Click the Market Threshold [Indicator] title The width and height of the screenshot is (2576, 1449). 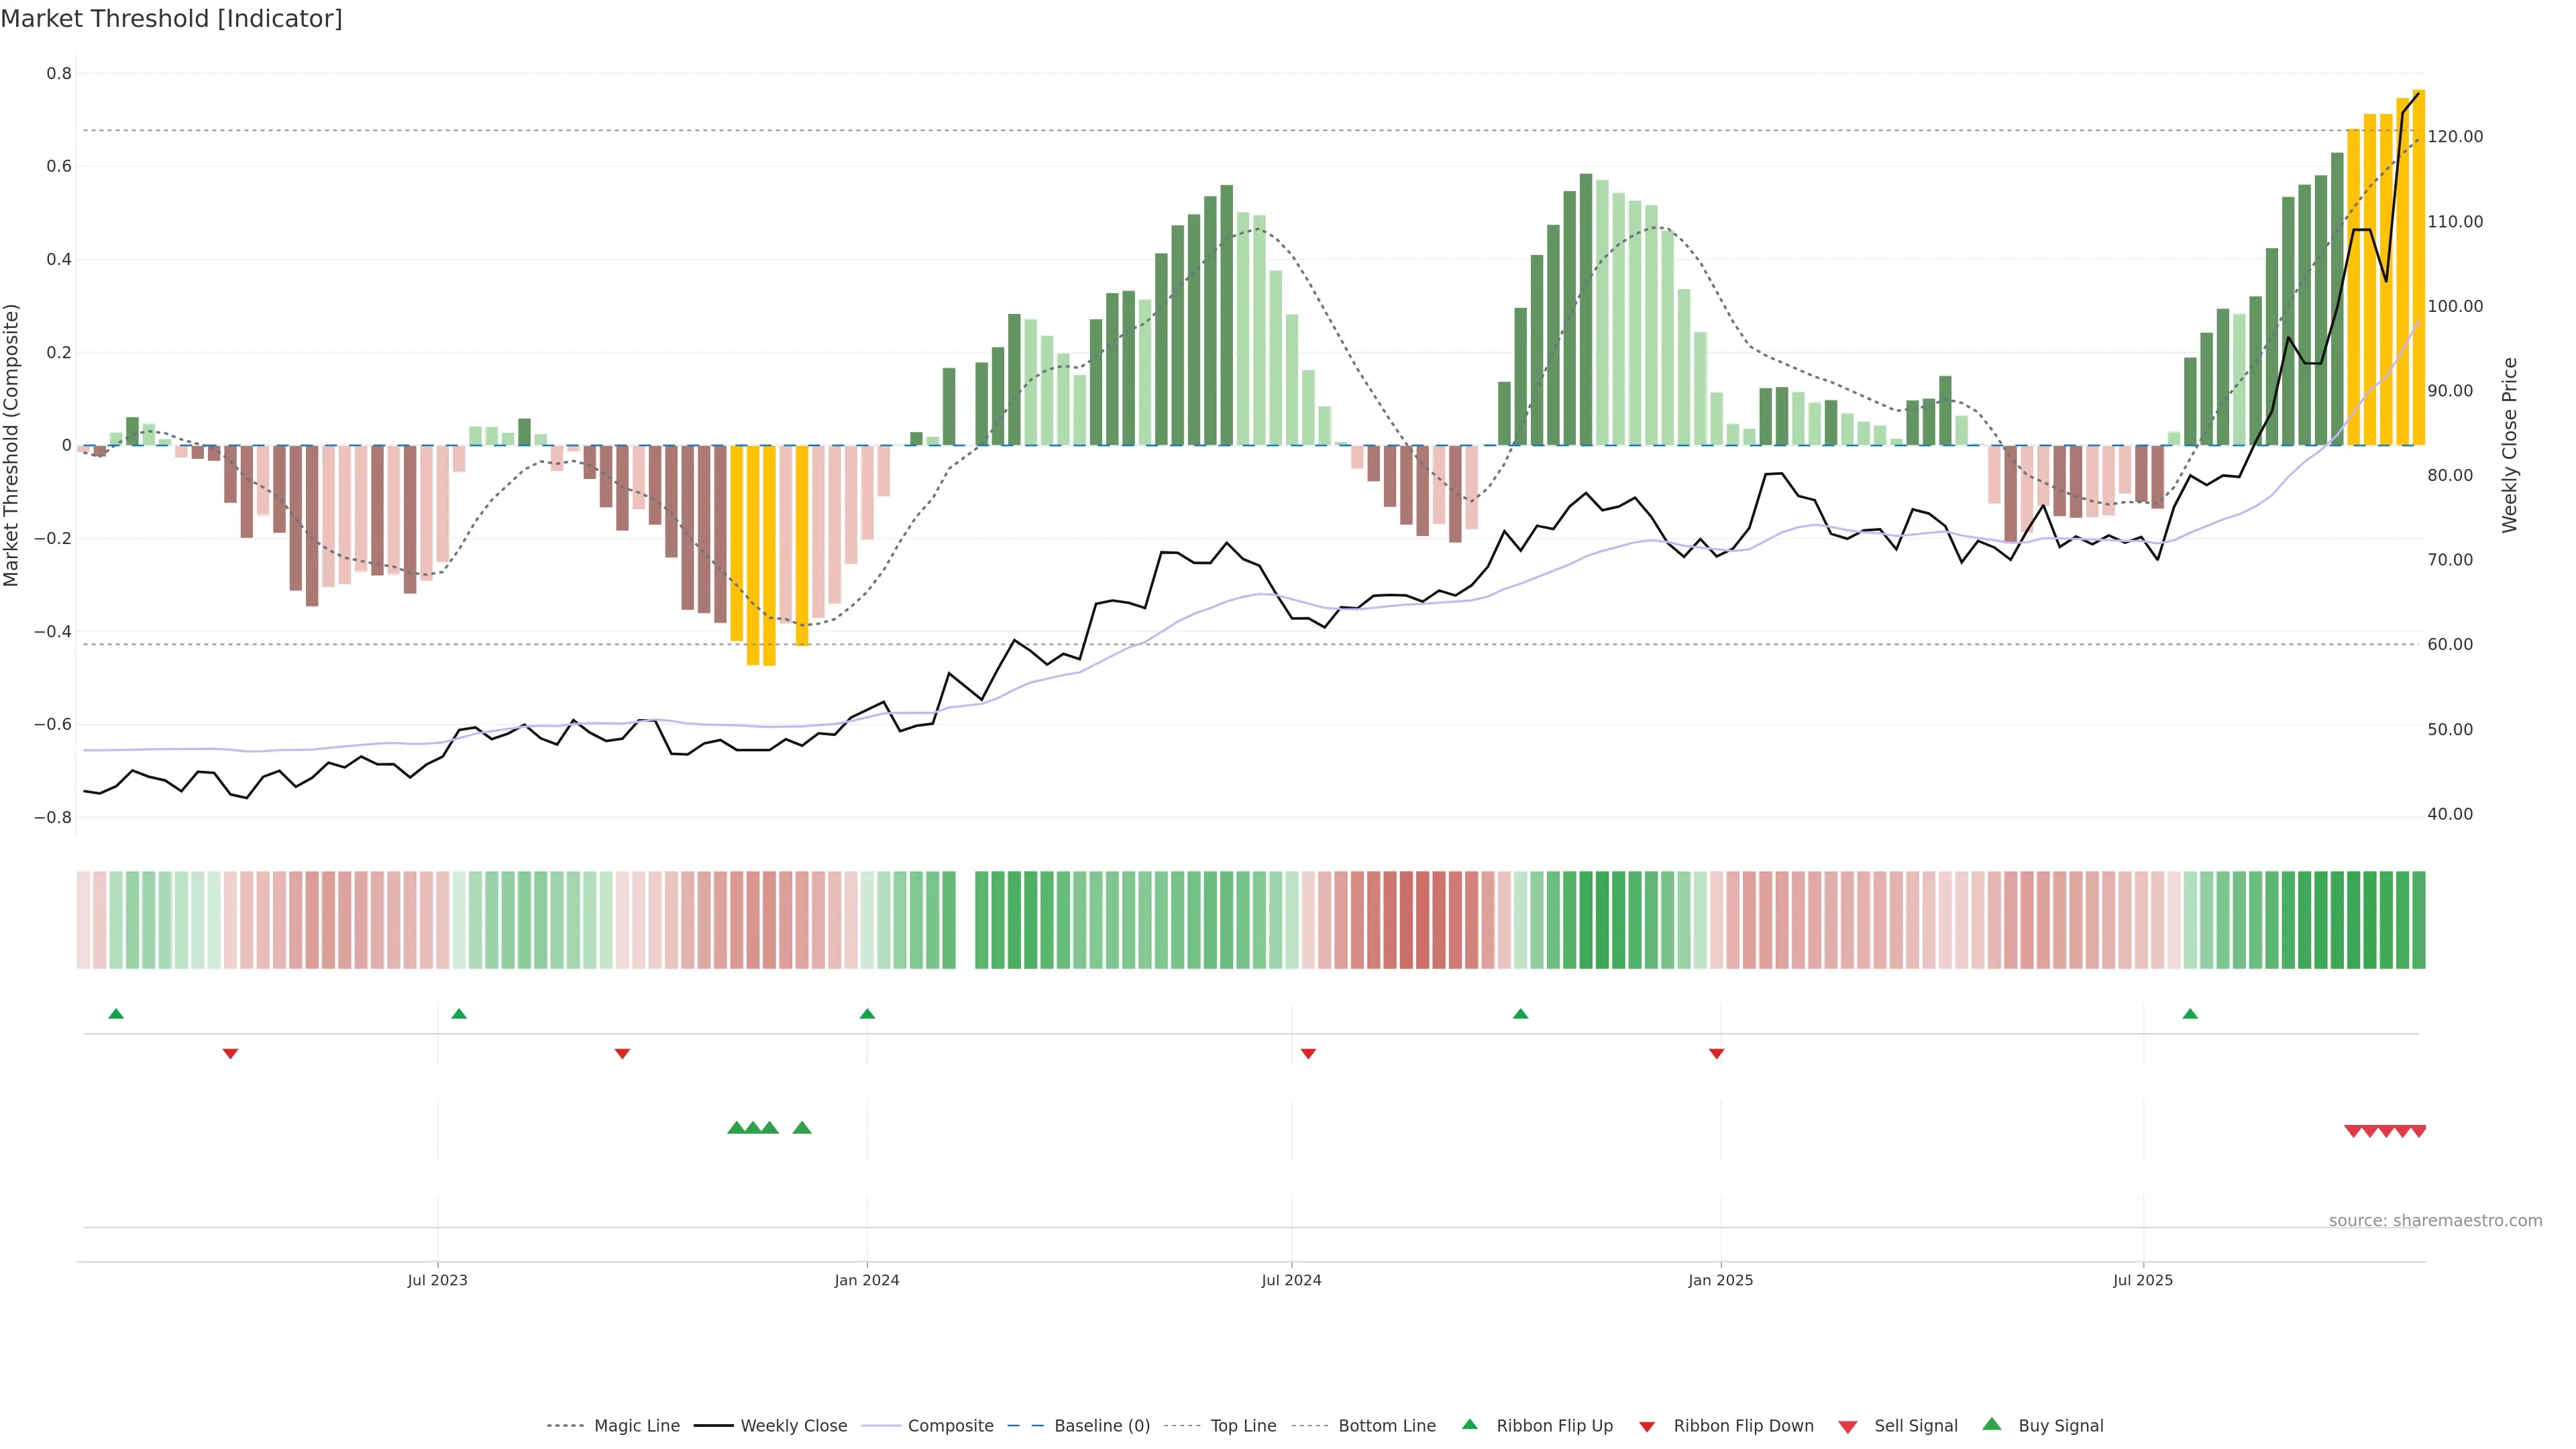[171, 19]
